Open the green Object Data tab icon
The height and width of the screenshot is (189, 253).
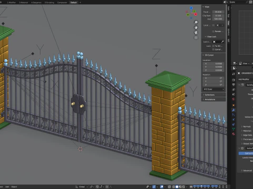233,129
